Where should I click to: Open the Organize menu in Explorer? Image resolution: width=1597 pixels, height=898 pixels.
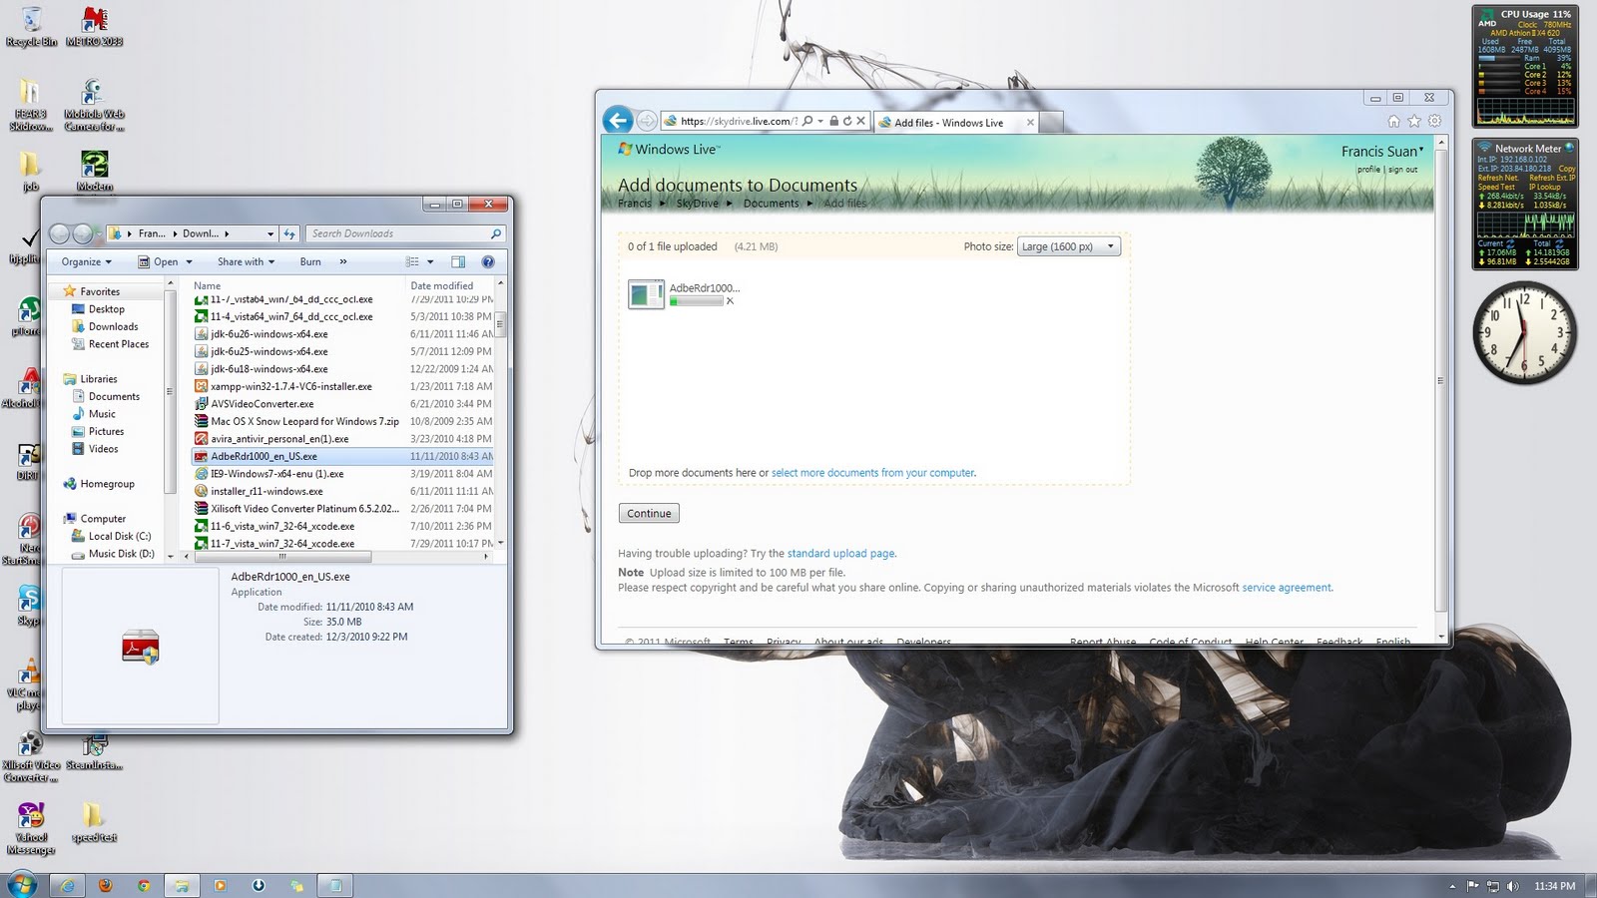point(86,261)
